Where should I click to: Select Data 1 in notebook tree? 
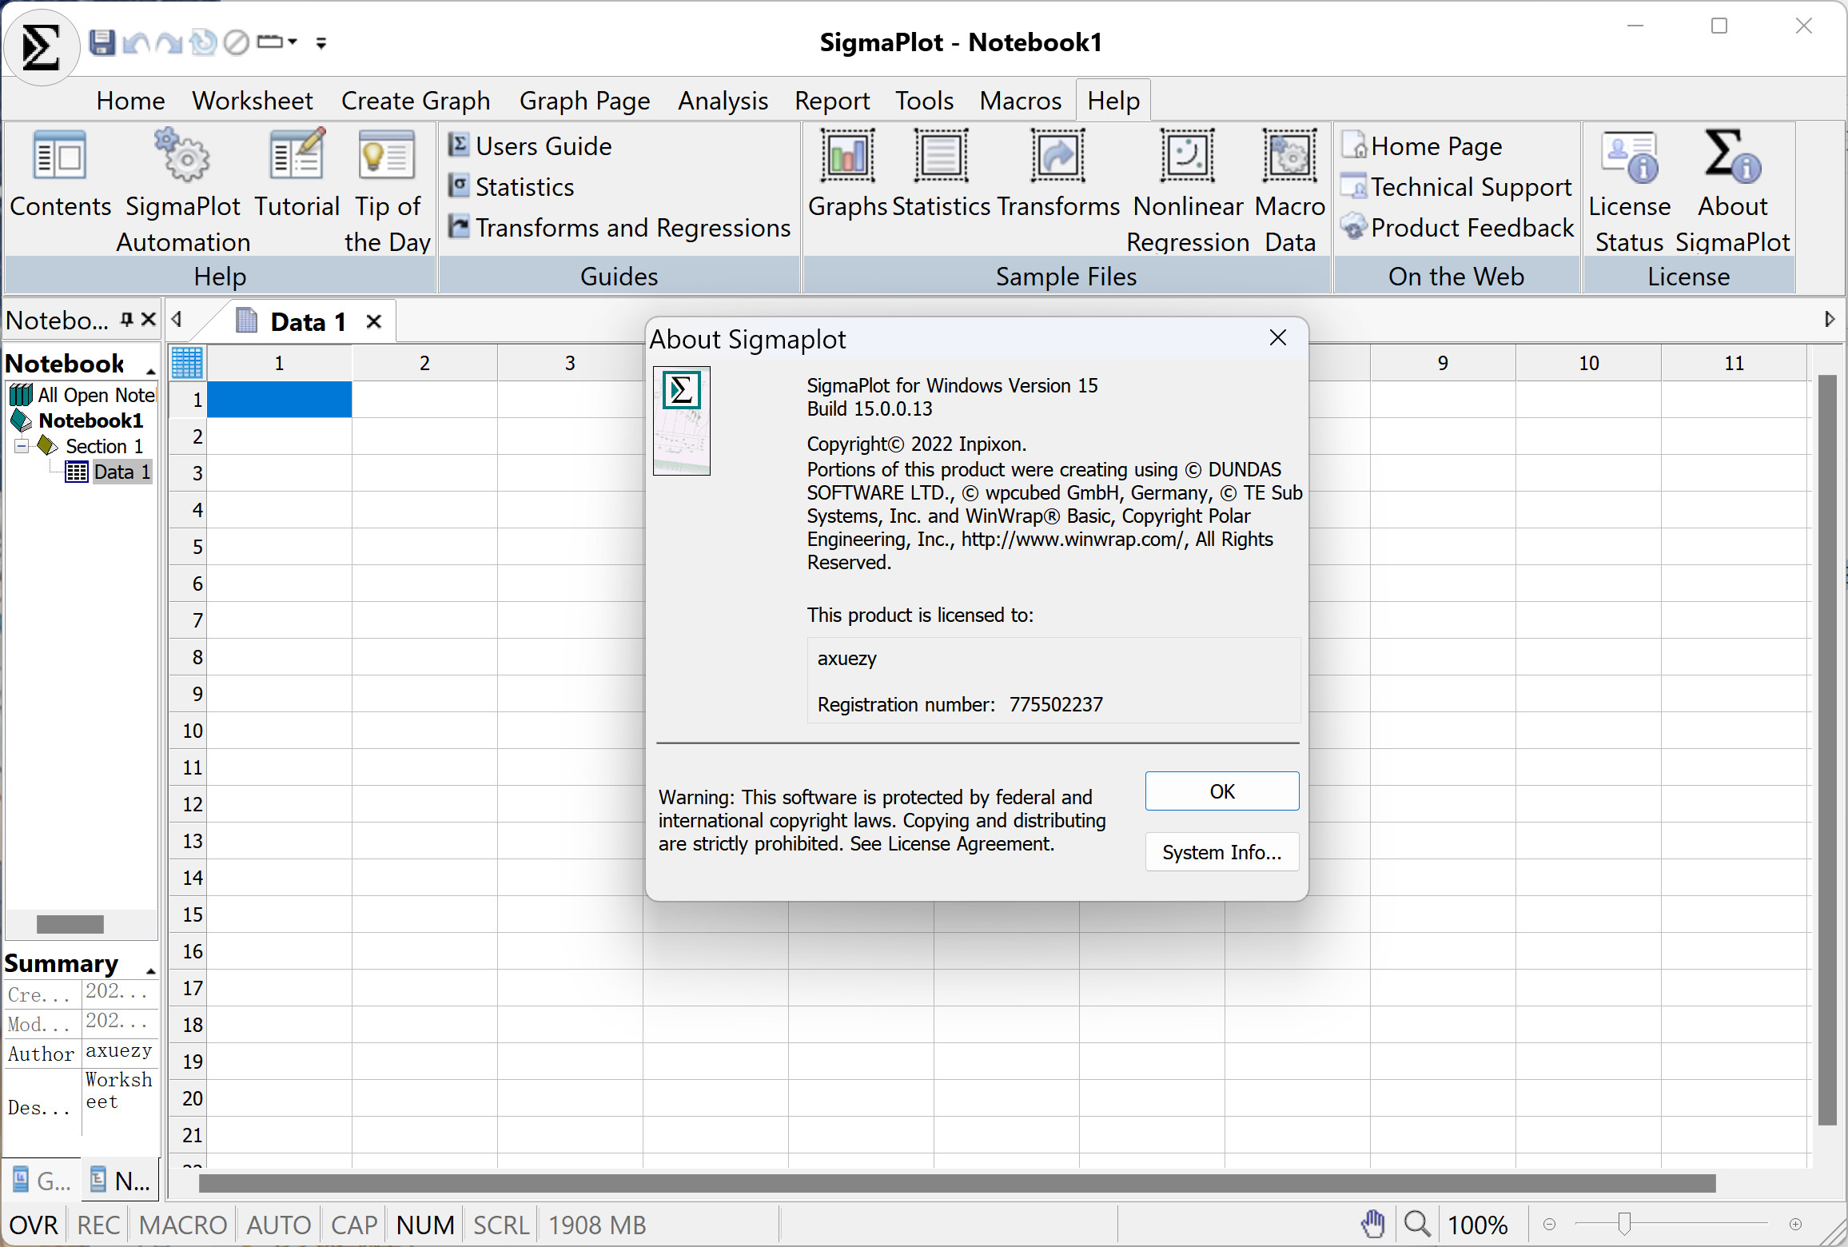point(109,472)
